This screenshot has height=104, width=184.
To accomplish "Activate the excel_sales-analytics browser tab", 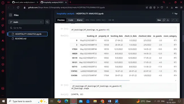I will (x=24, y=2).
